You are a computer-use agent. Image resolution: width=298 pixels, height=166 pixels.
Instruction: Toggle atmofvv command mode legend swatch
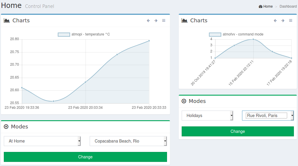pyautogui.click(x=215, y=34)
